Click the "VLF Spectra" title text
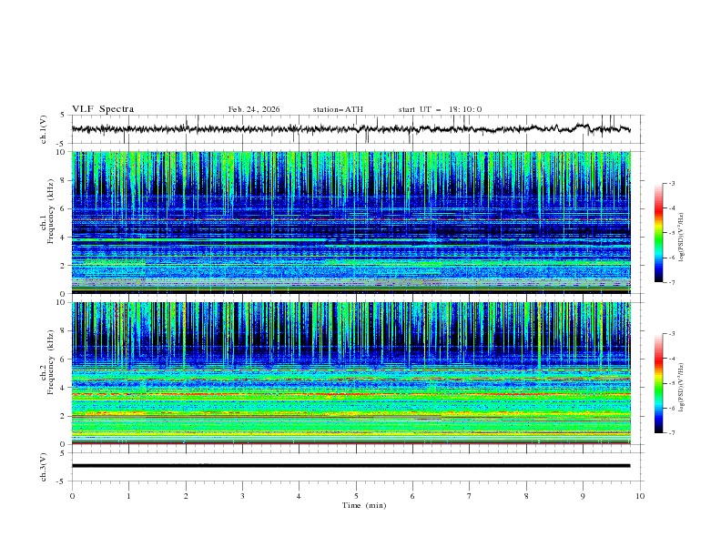721x557 pixels. click(103, 109)
